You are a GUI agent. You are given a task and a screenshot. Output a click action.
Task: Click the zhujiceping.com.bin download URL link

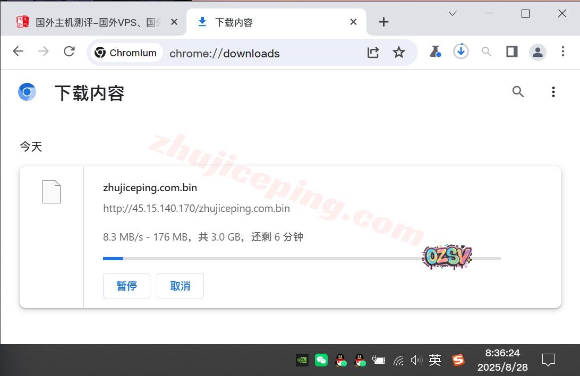click(196, 208)
